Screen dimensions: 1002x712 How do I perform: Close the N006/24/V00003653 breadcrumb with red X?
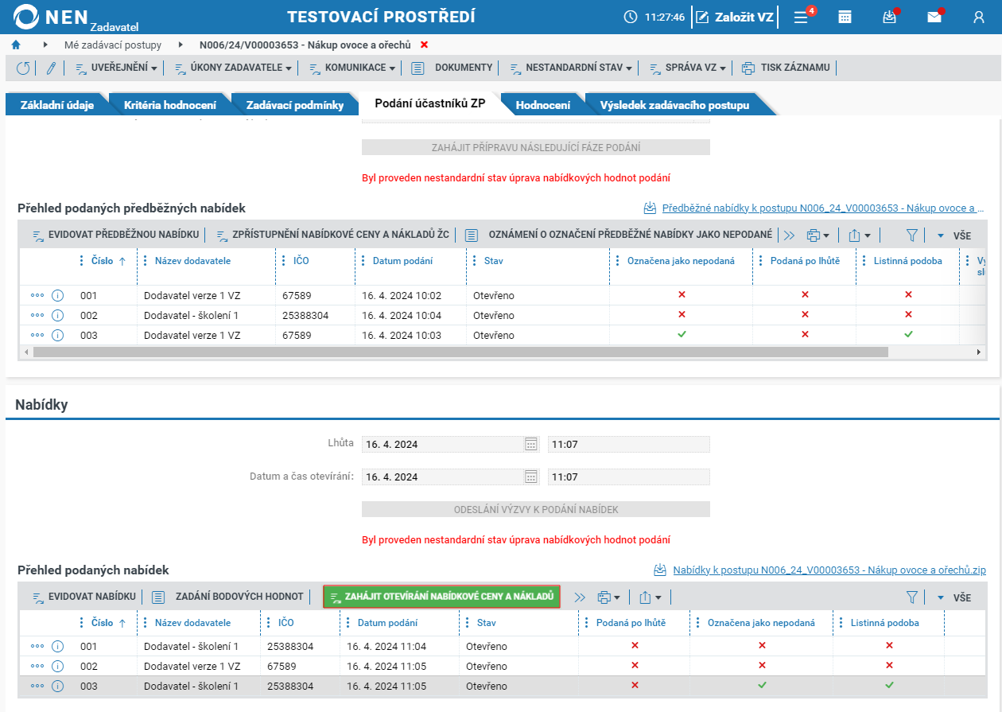(424, 45)
